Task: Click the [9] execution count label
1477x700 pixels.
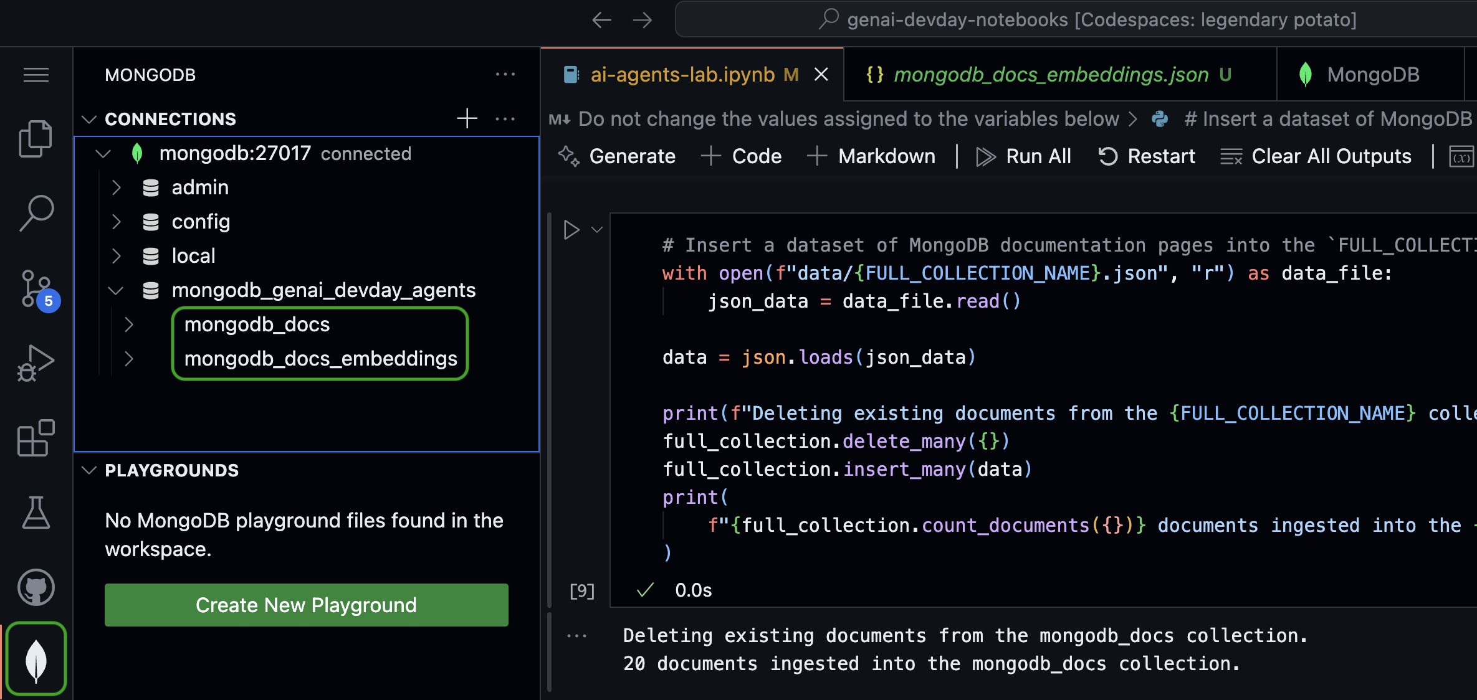Action: click(582, 590)
